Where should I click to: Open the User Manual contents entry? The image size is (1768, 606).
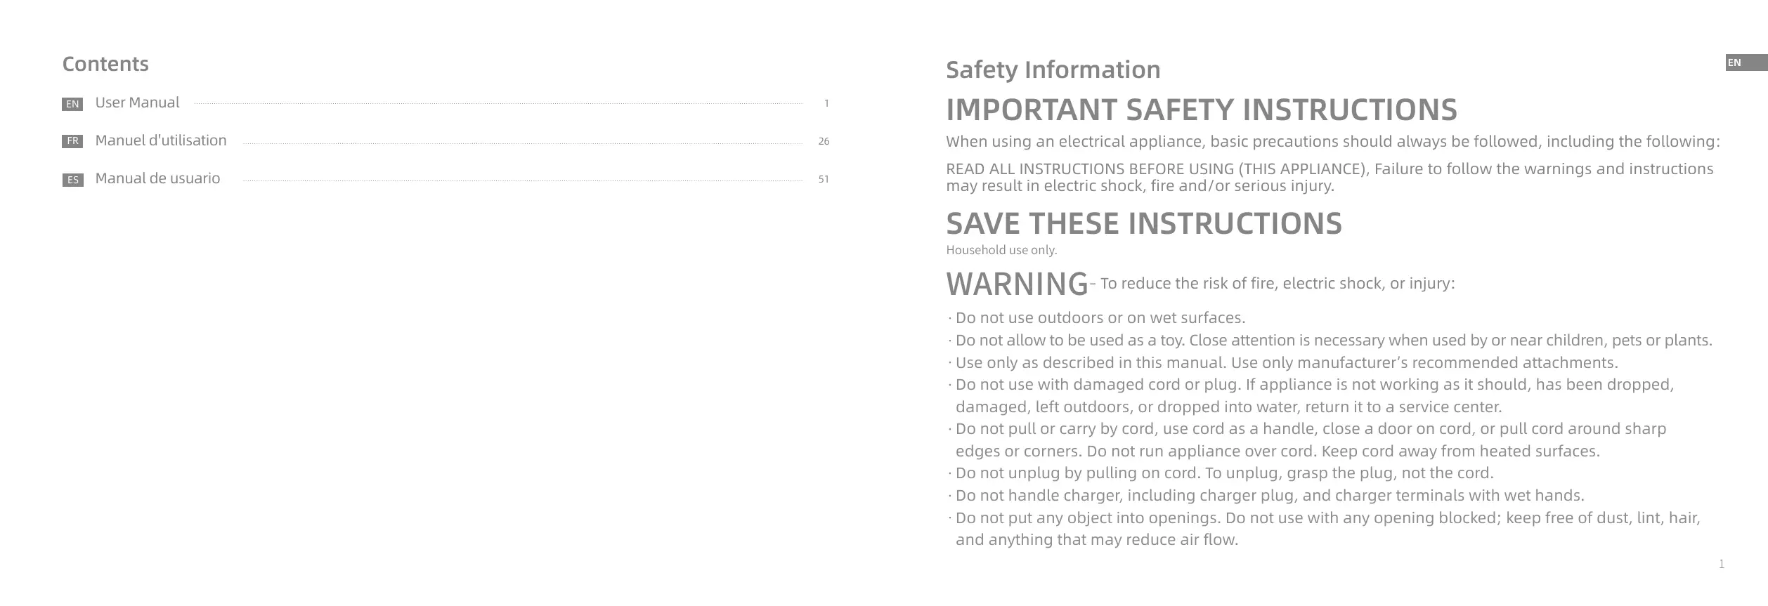[x=137, y=103]
